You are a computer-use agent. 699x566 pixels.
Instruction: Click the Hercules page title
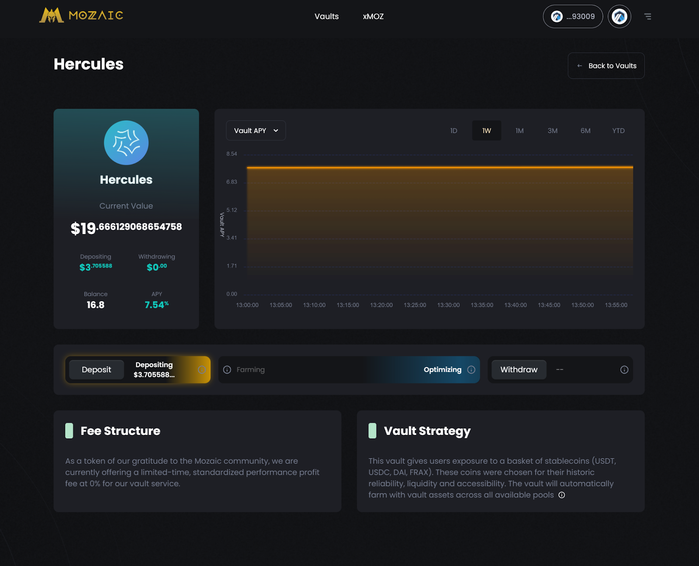(89, 64)
